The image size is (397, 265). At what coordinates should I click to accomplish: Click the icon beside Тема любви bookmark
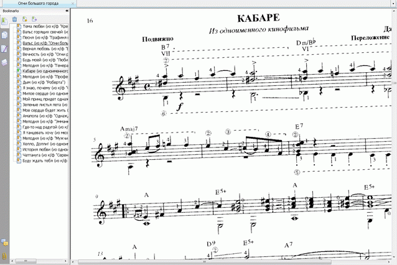[x=19, y=26]
